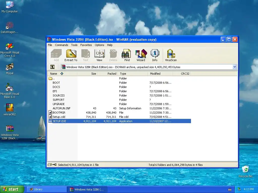258x193 pixels.
Task: Click the Setup.cdd file icon
Action: pyautogui.click(x=50, y=117)
